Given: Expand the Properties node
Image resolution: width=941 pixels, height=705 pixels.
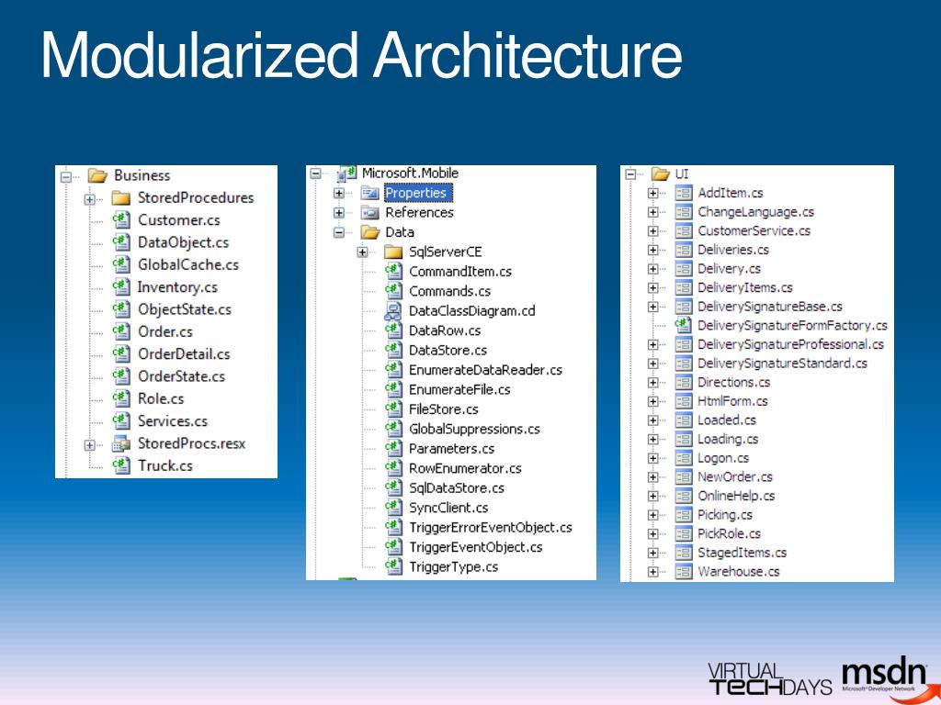Looking at the screenshot, I should (339, 193).
